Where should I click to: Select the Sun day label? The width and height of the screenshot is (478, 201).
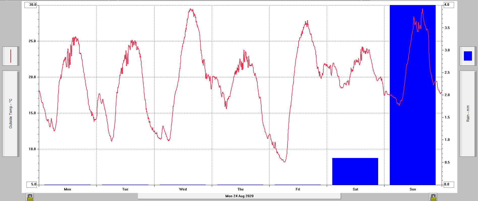coord(413,189)
